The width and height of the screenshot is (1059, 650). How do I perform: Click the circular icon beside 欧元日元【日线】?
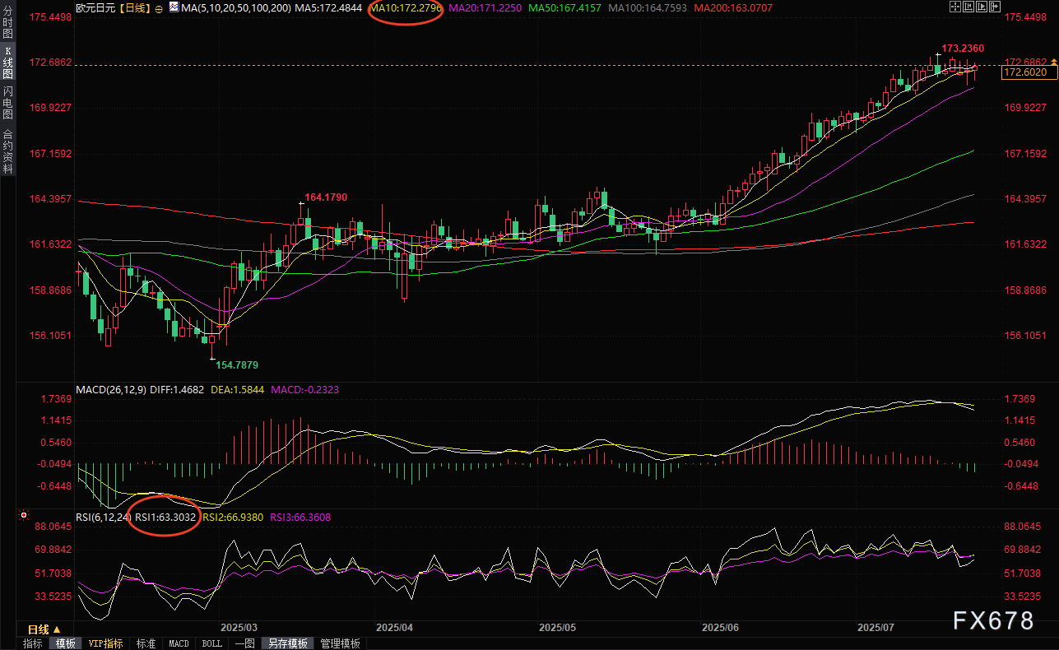[158, 7]
